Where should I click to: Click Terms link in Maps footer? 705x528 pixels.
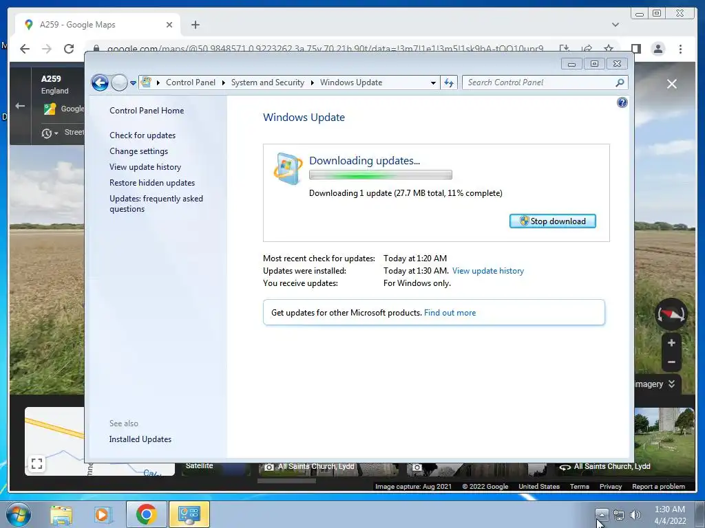point(579,486)
